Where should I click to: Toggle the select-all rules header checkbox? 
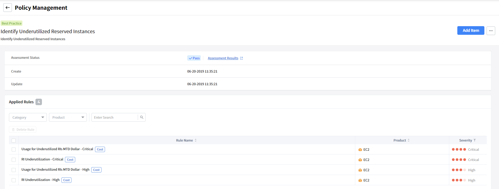tap(14, 140)
